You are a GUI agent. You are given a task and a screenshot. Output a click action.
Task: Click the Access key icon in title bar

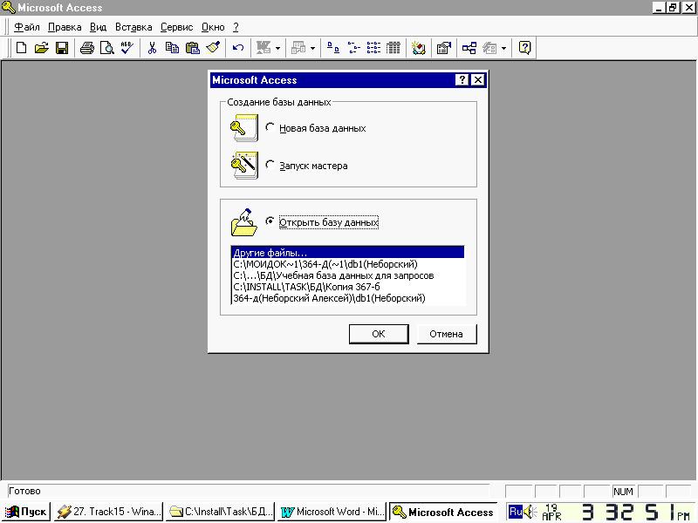pos(9,8)
